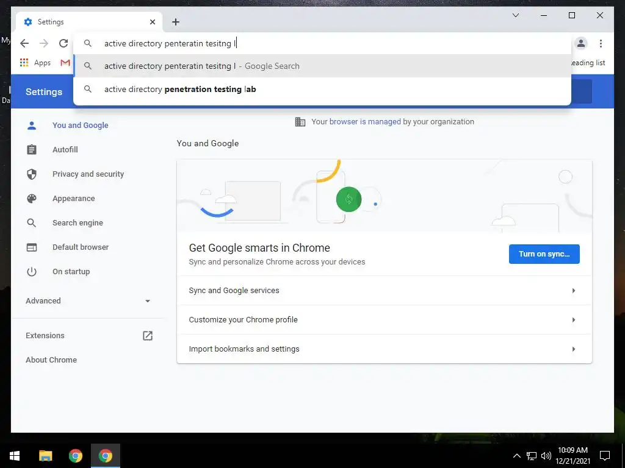Screen dimensions: 625x468
Task: Open the notification action center icon
Action: point(605,456)
